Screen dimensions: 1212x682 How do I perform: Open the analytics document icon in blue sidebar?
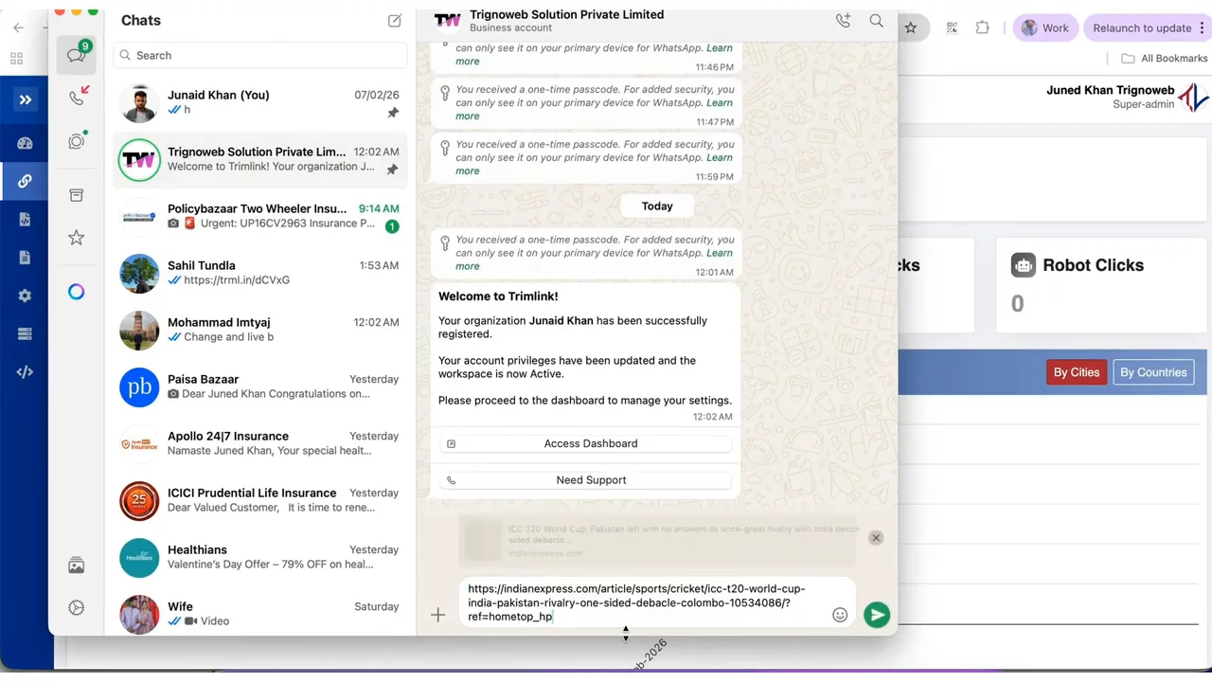(x=26, y=220)
